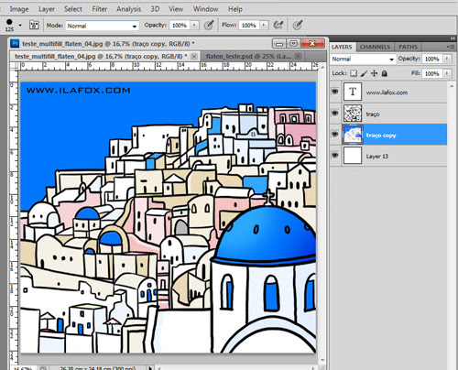This screenshot has height=370, width=458.
Task: Click the layer Fill value field
Action: point(432,73)
